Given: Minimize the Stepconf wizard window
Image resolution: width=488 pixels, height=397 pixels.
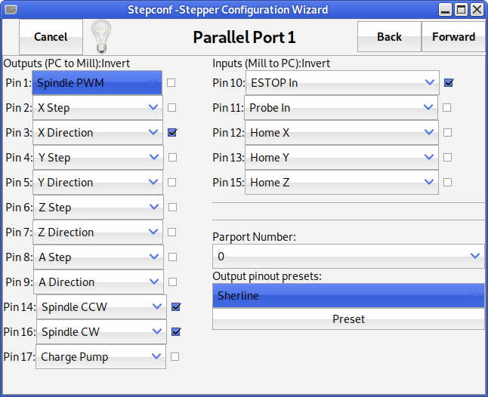Looking at the screenshot, I should click(x=446, y=10).
